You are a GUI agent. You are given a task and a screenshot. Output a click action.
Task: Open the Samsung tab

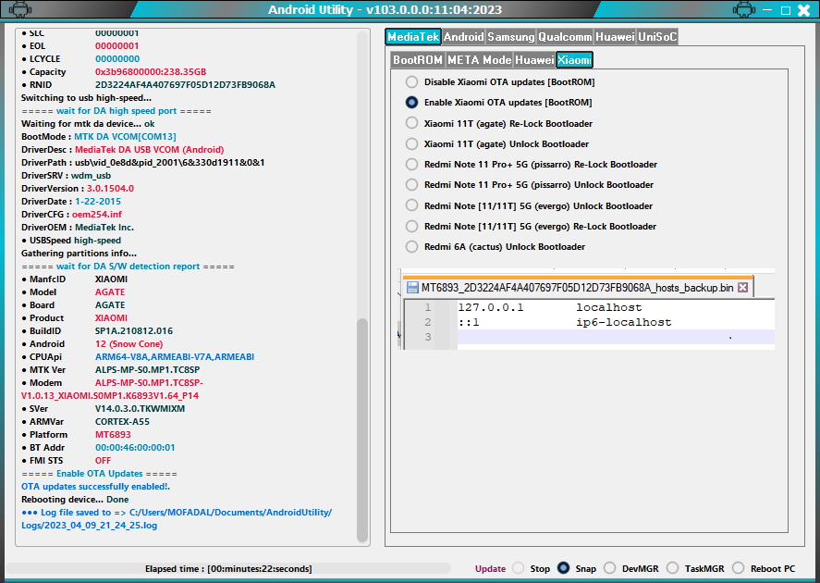pos(511,37)
